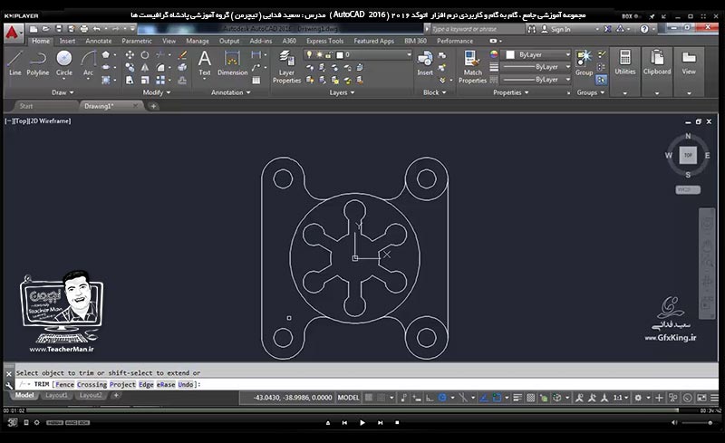Expand the Layers panel dropdown
This screenshot has height=443, width=725.
[x=342, y=92]
